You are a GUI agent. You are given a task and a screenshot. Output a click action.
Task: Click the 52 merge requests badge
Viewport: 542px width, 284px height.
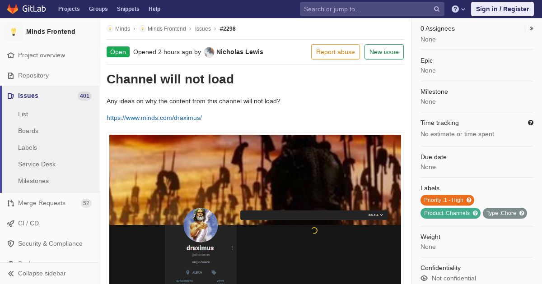click(86, 203)
